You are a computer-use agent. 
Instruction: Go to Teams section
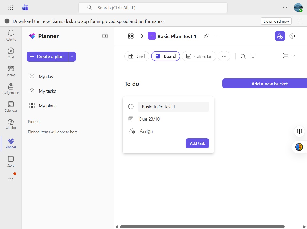click(11, 71)
